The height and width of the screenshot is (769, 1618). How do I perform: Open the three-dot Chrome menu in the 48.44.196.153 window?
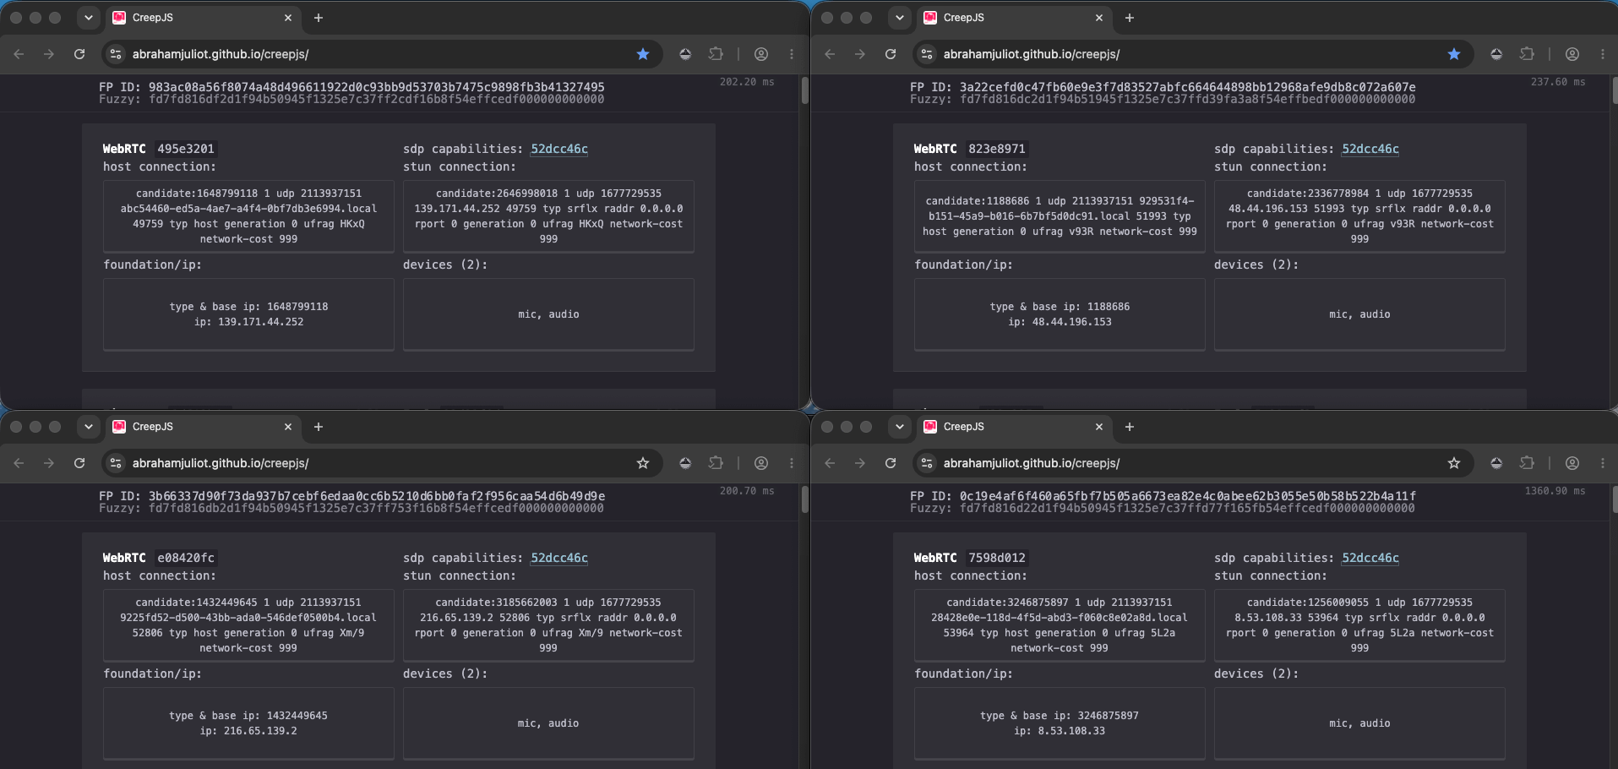point(1603,54)
